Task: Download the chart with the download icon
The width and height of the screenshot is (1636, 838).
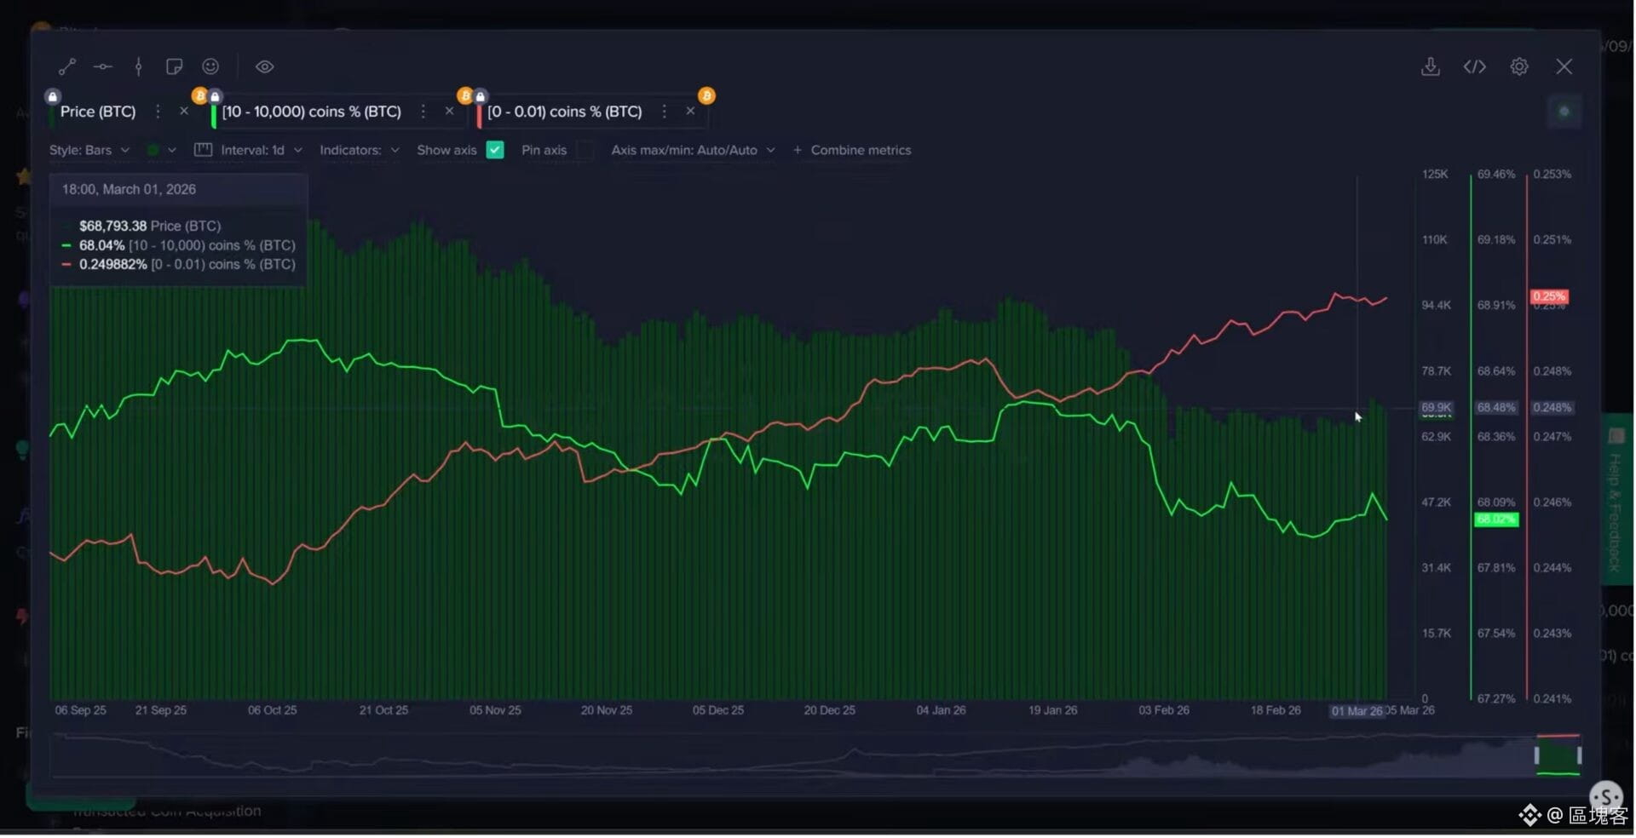Action: coord(1431,66)
